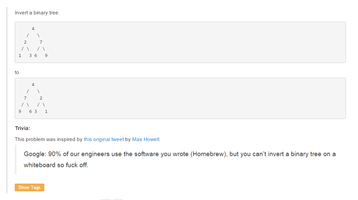Select node 7 in the inverted tree
Viewport: 358px width, 200px height.
25,98
